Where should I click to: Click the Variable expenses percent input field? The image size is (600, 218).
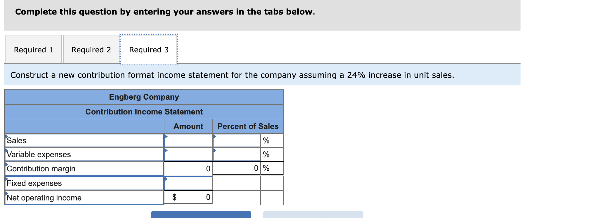[237, 154]
